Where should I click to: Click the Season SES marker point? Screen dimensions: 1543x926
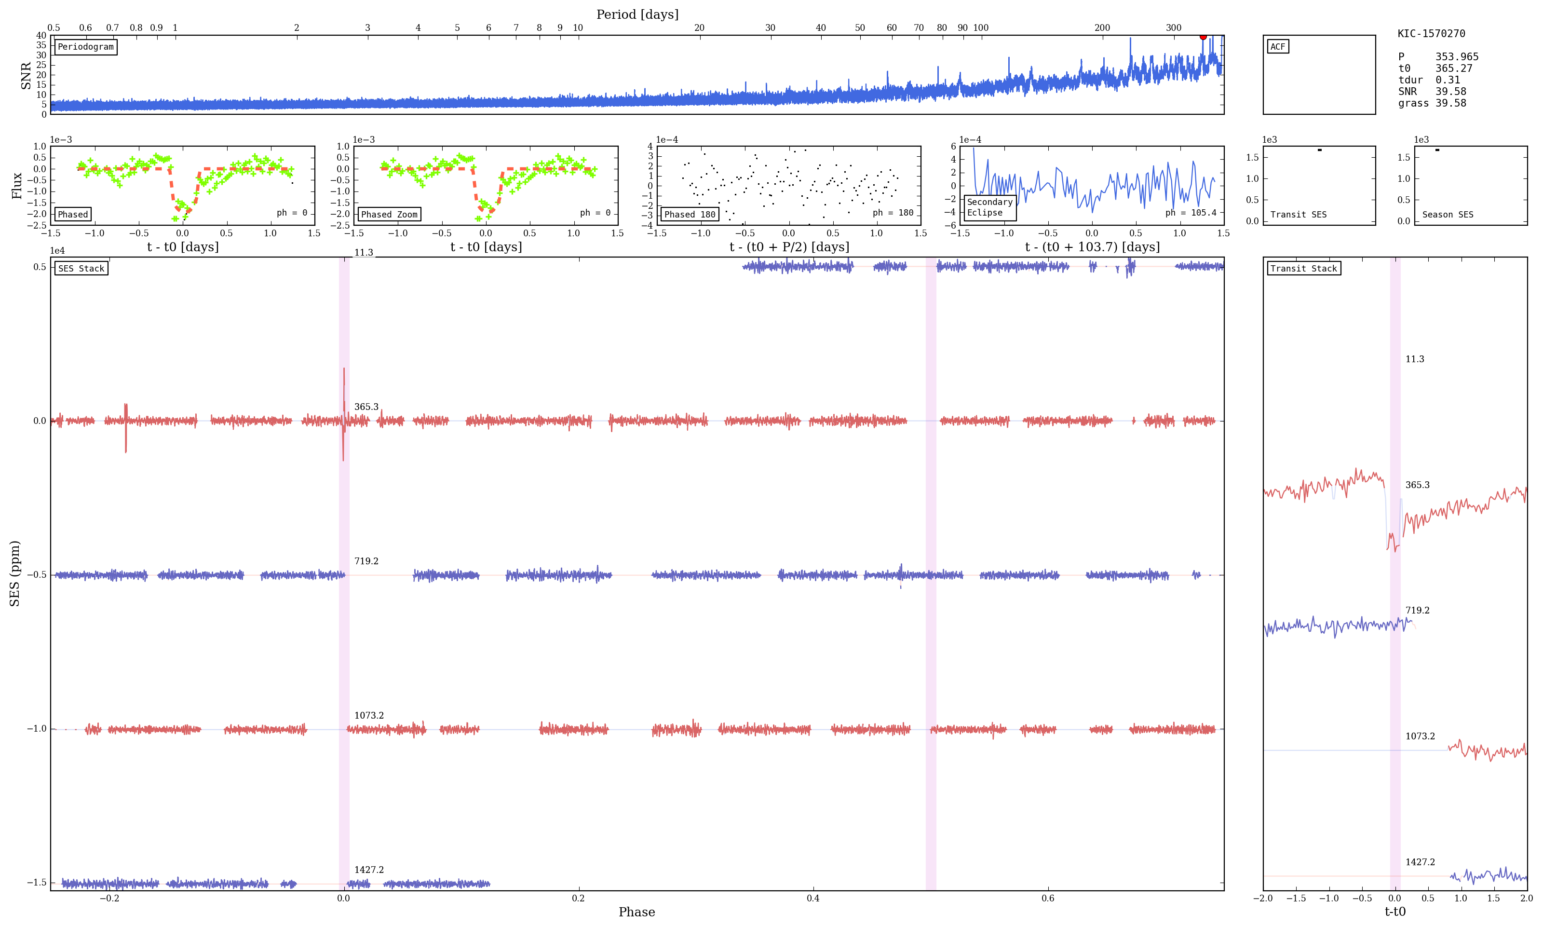point(1437,150)
